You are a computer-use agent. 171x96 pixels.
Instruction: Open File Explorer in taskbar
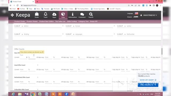point(20,94)
